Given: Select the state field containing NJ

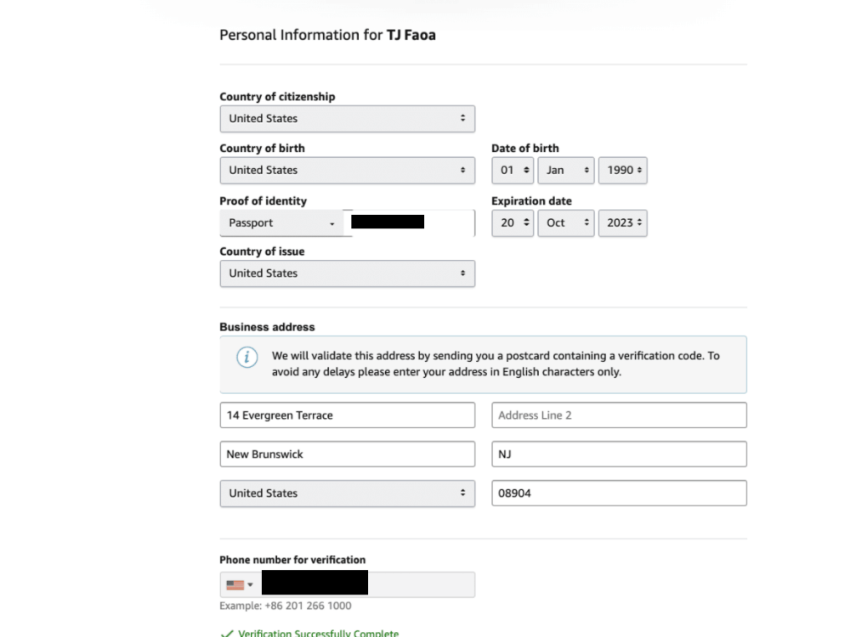Looking at the screenshot, I should [619, 454].
